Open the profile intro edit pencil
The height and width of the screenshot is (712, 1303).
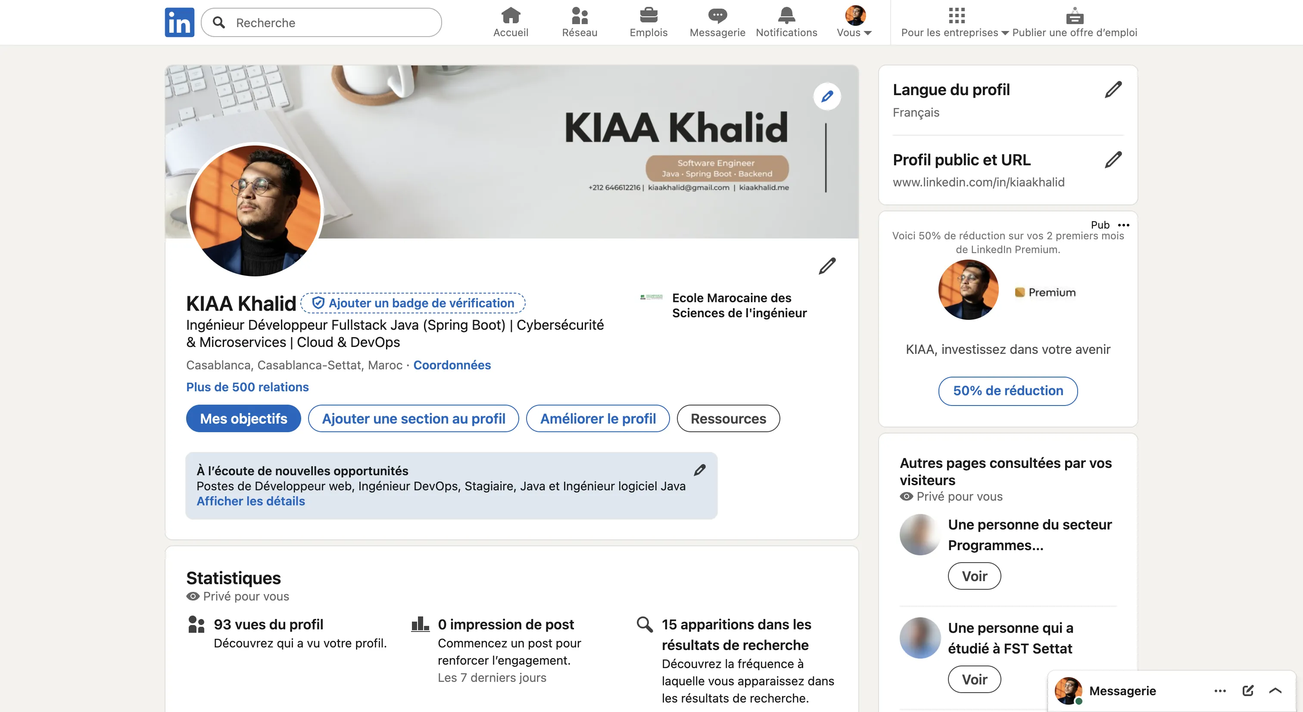(828, 266)
